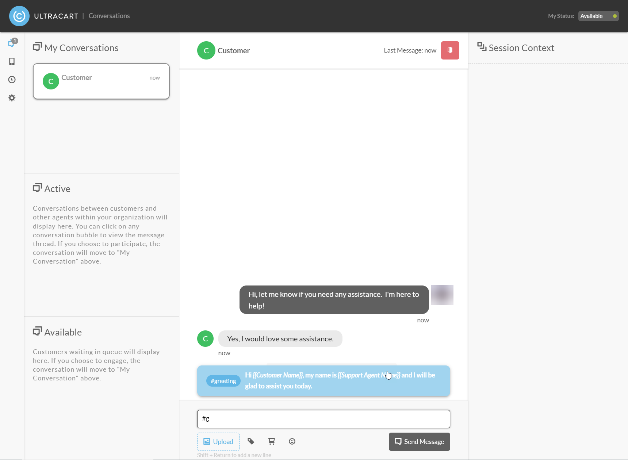Screen dimensions: 628x460
Task: Focus the message input field
Action: tap(323, 419)
